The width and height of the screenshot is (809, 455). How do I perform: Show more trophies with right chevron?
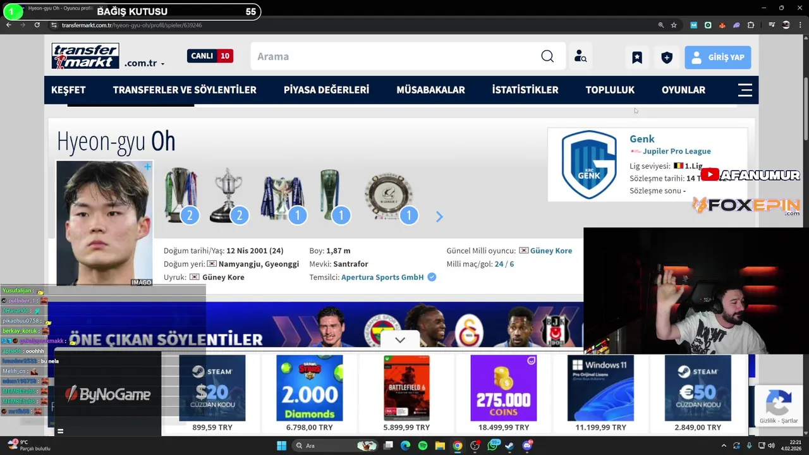tap(439, 217)
